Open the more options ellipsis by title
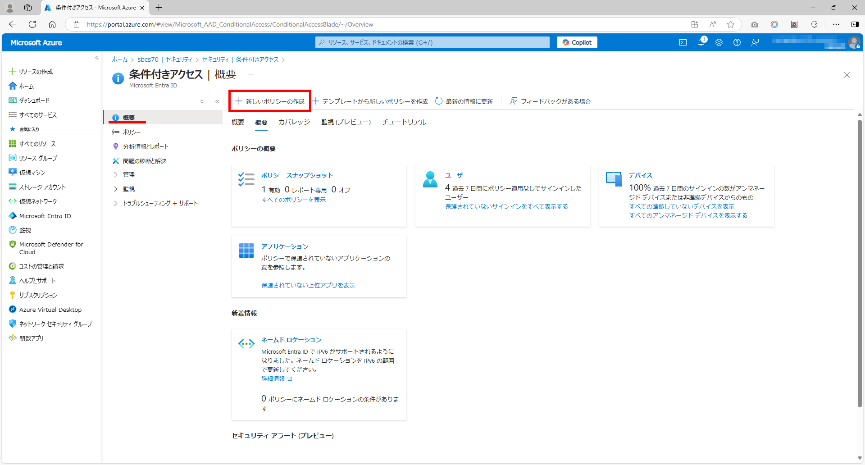The height and width of the screenshot is (465, 865). [251, 74]
